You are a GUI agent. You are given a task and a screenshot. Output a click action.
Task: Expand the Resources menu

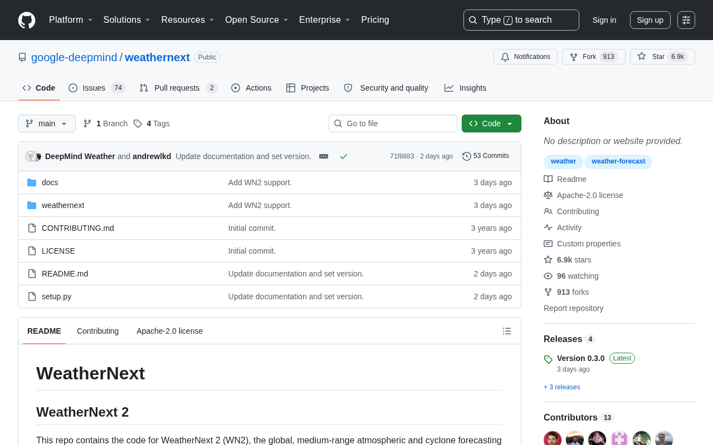tap(188, 20)
